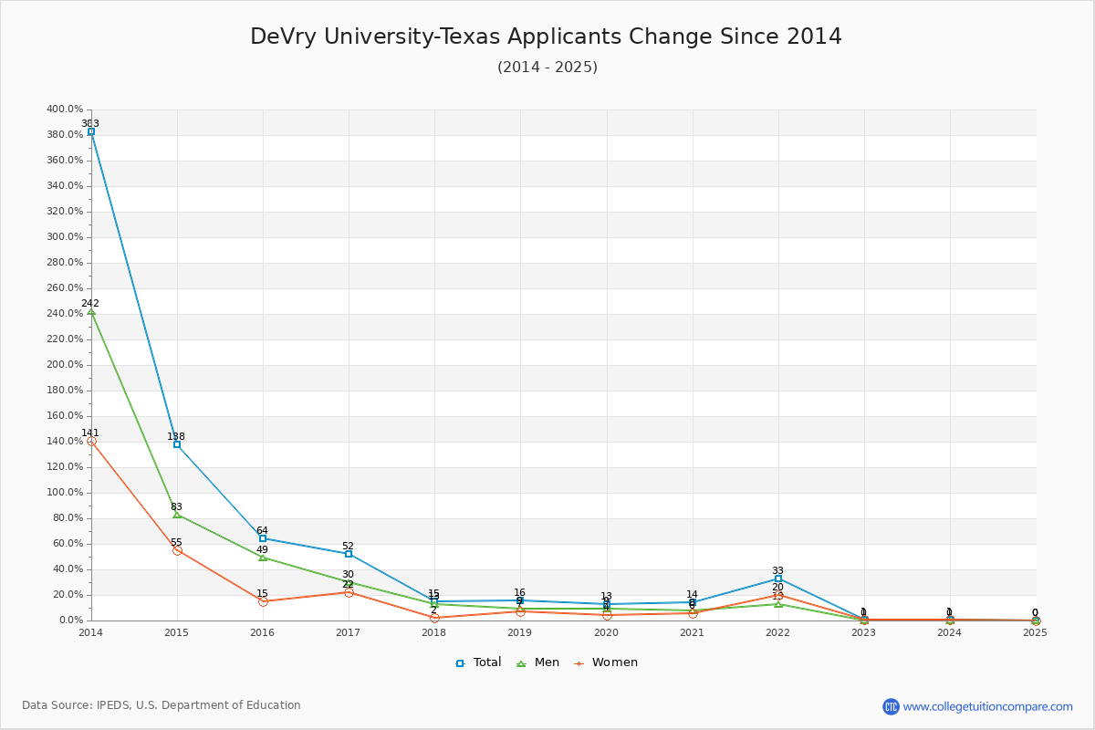Click the 2018 x-axis label

434,631
